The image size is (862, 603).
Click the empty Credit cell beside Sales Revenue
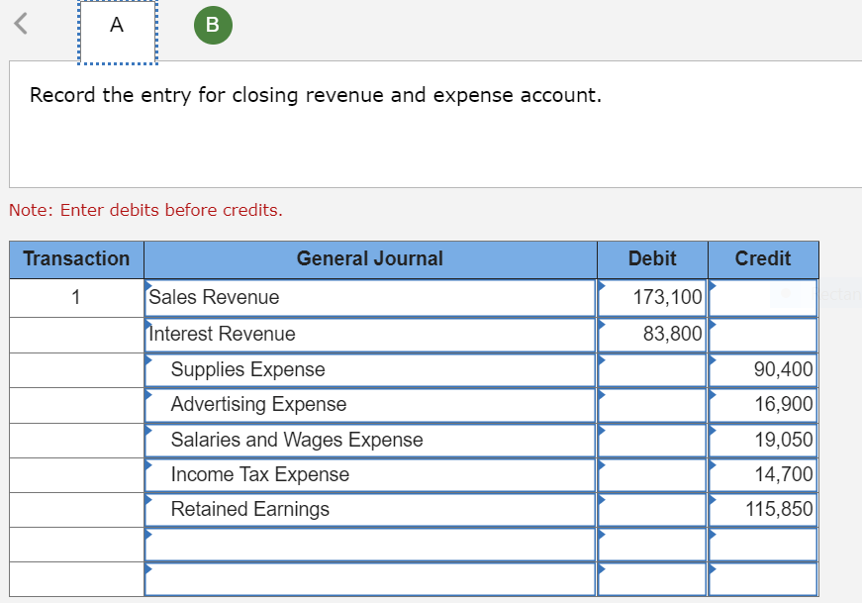tap(762, 297)
